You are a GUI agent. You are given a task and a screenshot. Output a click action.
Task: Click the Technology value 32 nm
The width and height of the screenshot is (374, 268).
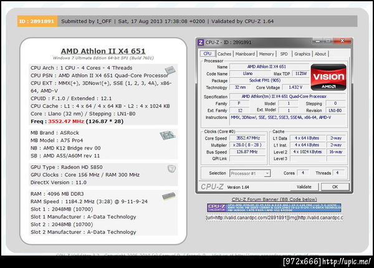(240, 87)
